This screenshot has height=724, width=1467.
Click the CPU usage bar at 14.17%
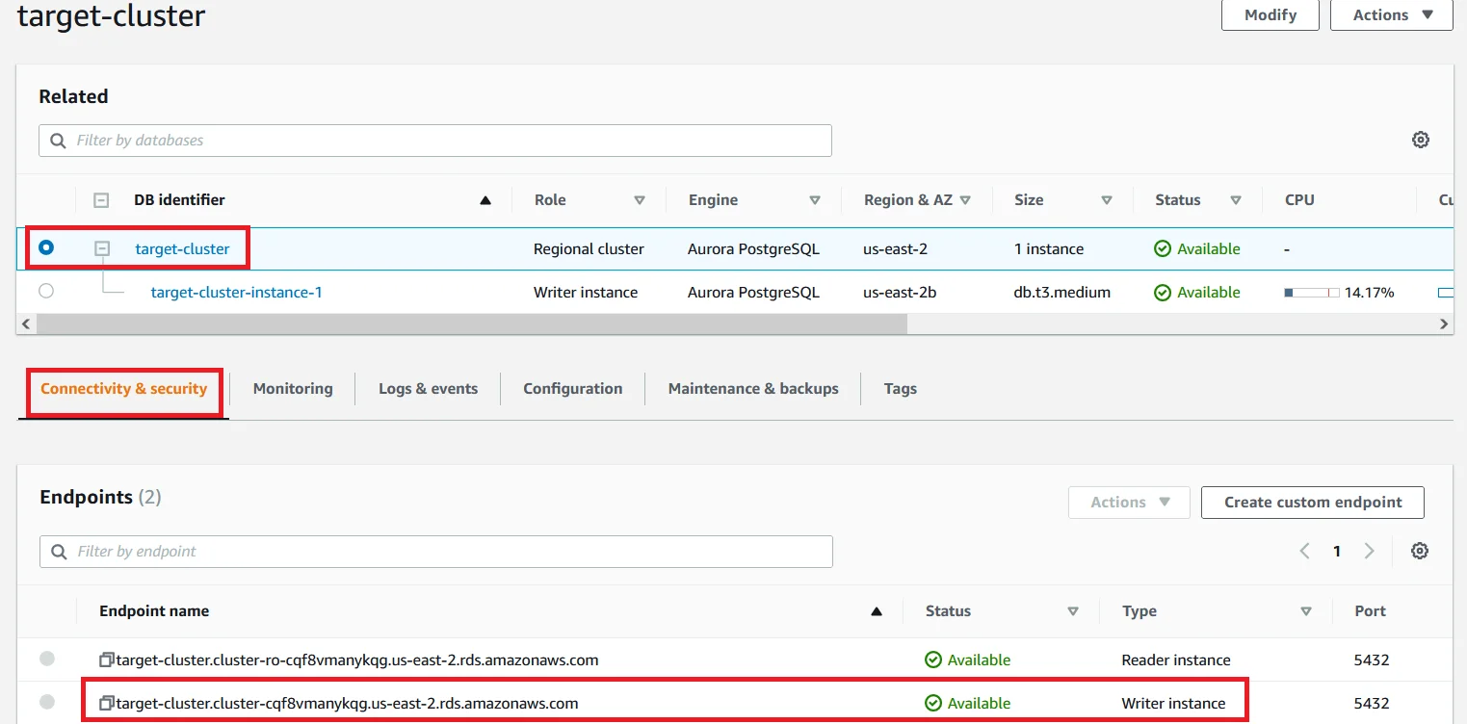1312,292
